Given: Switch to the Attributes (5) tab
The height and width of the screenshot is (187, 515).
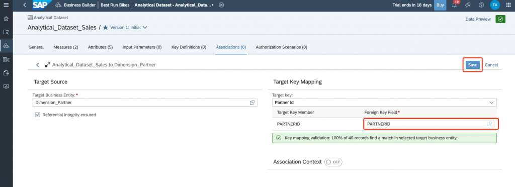Looking at the screenshot, I should [100, 47].
